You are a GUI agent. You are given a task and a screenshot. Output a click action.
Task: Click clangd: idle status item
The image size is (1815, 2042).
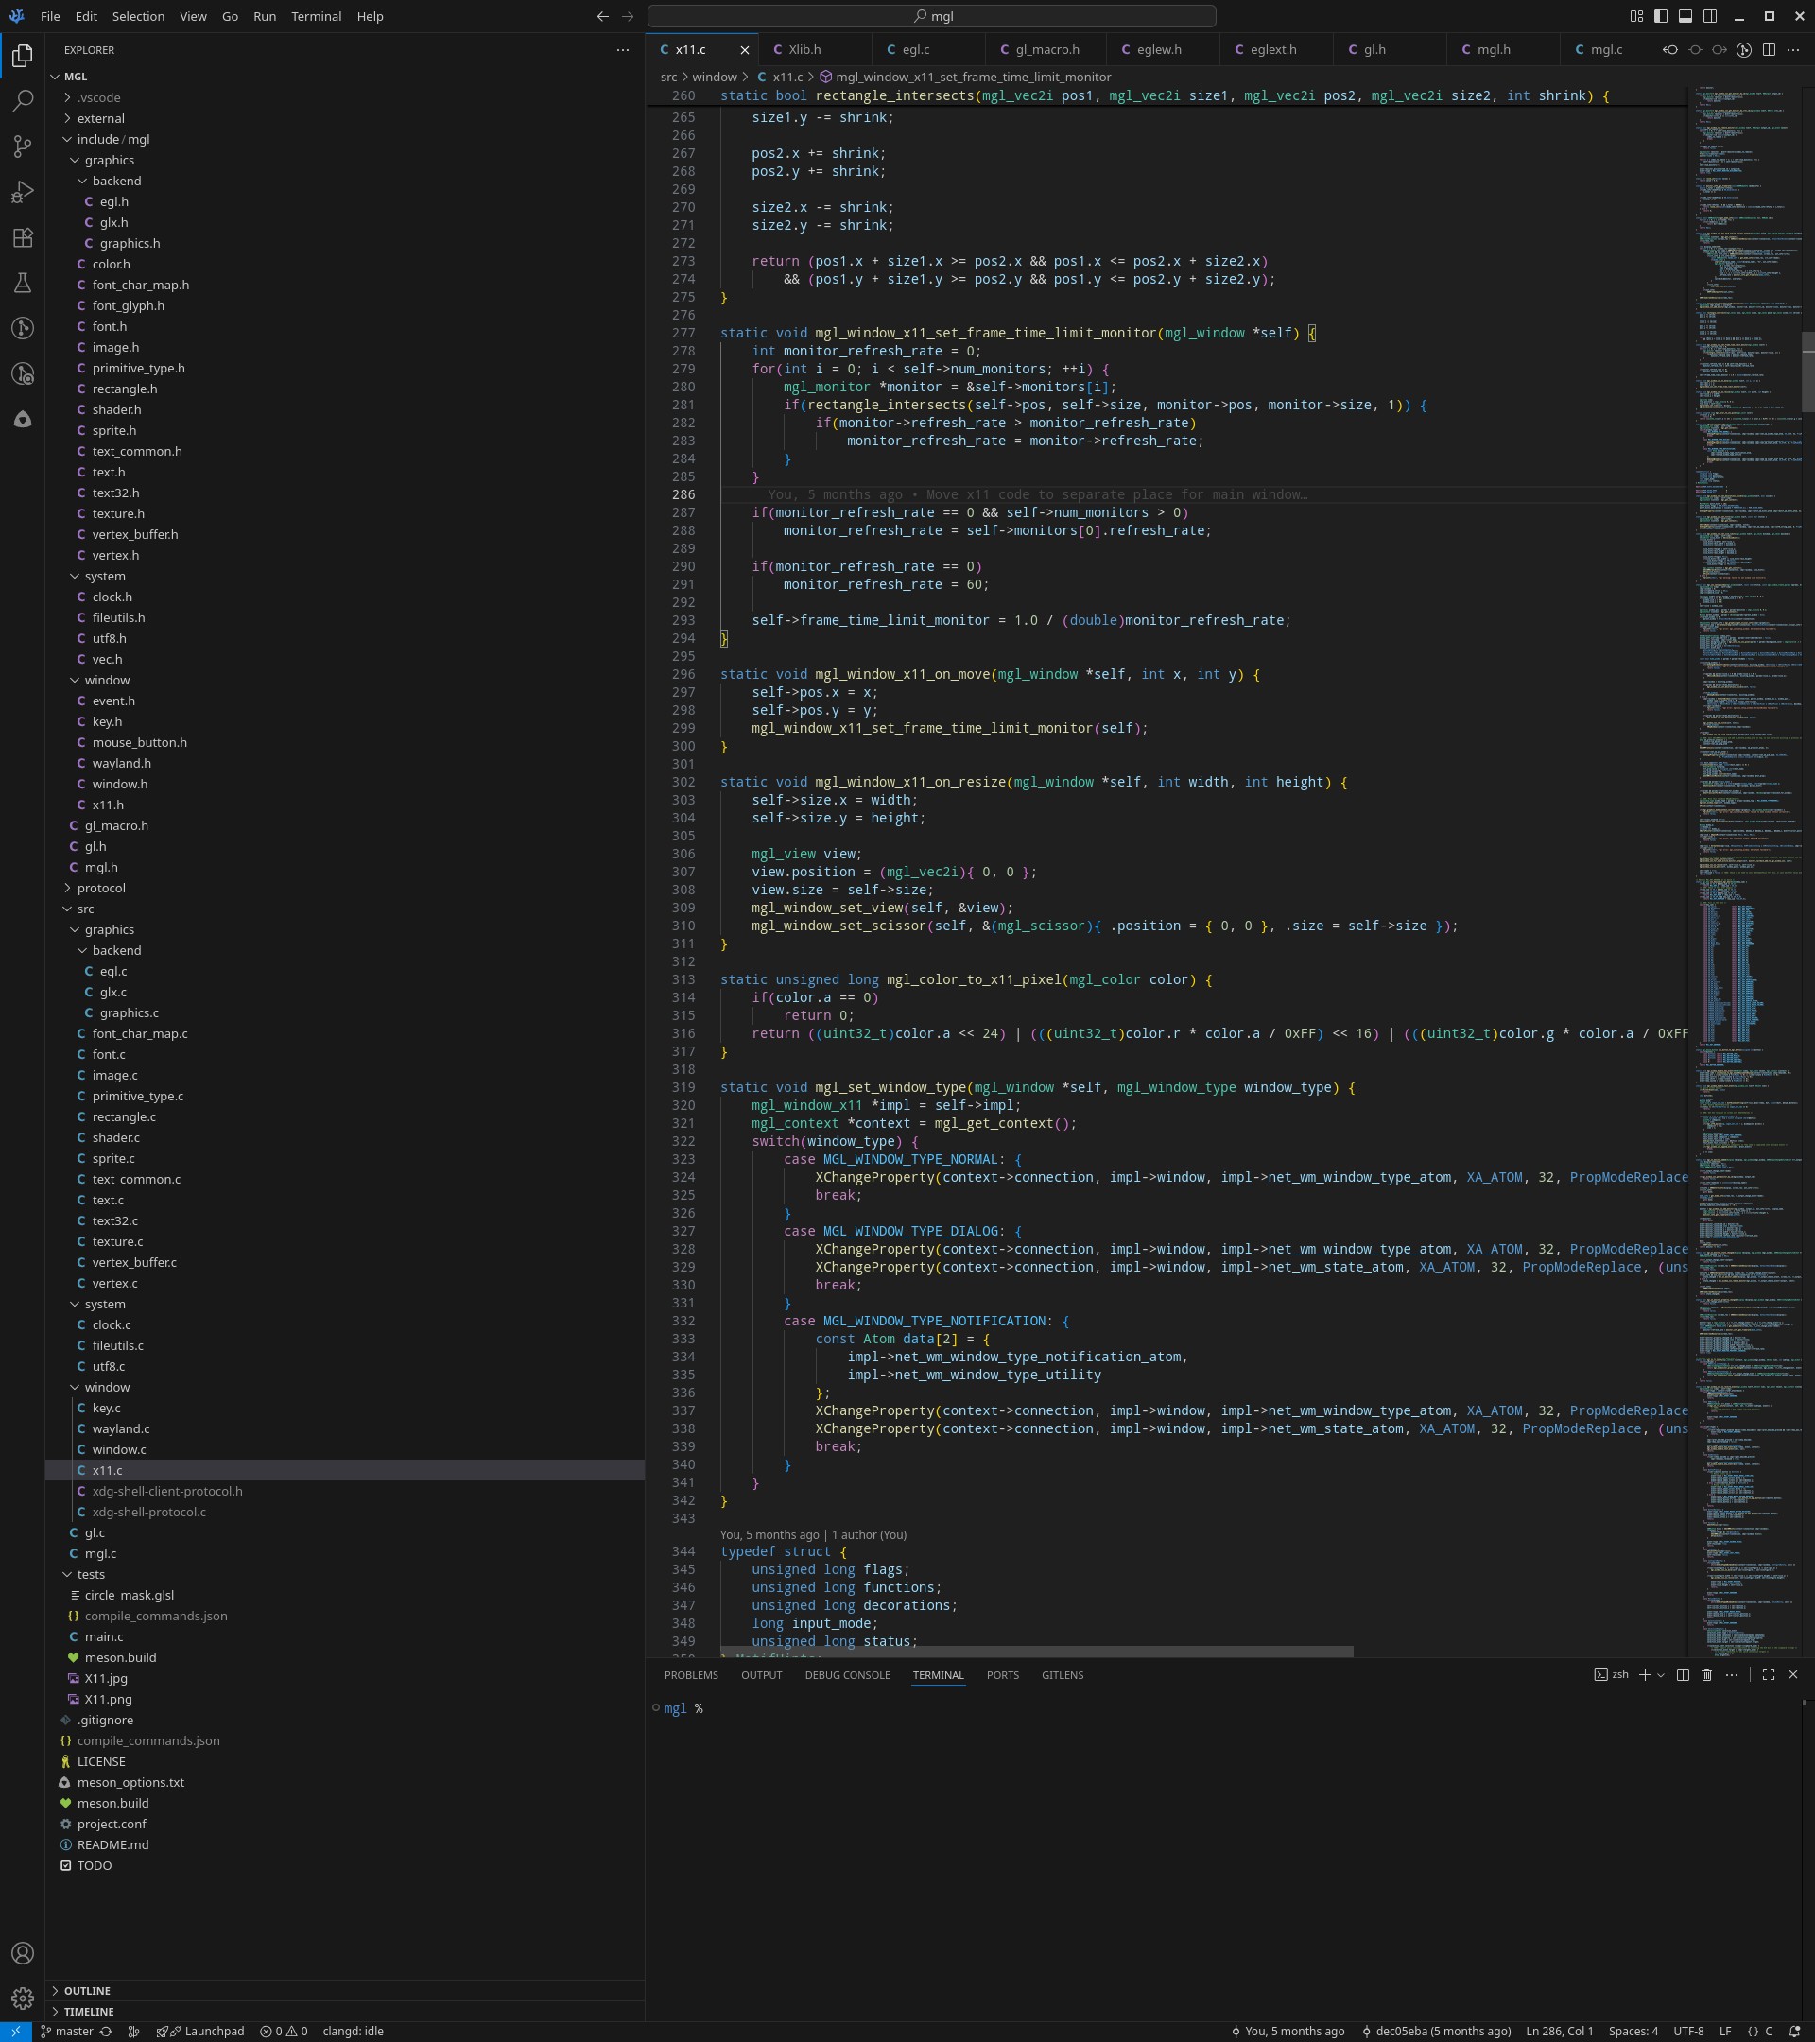tap(353, 2031)
